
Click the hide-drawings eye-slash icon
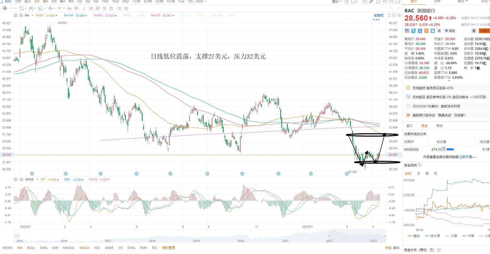click(104, 8)
